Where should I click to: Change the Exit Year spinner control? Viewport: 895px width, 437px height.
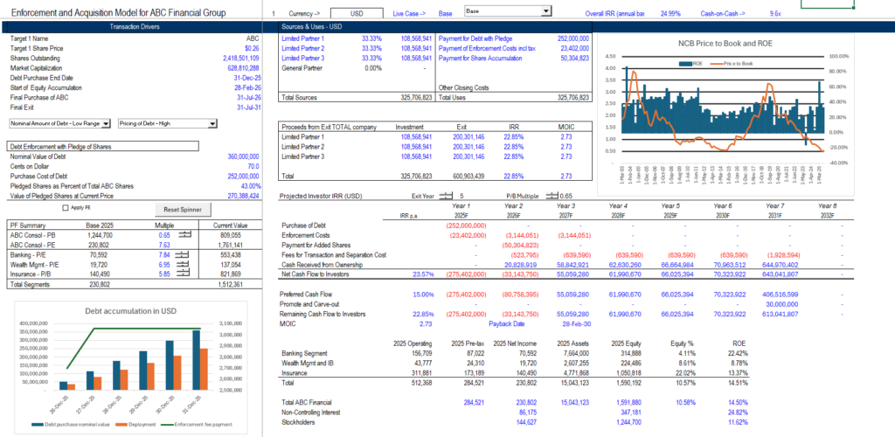(x=447, y=196)
